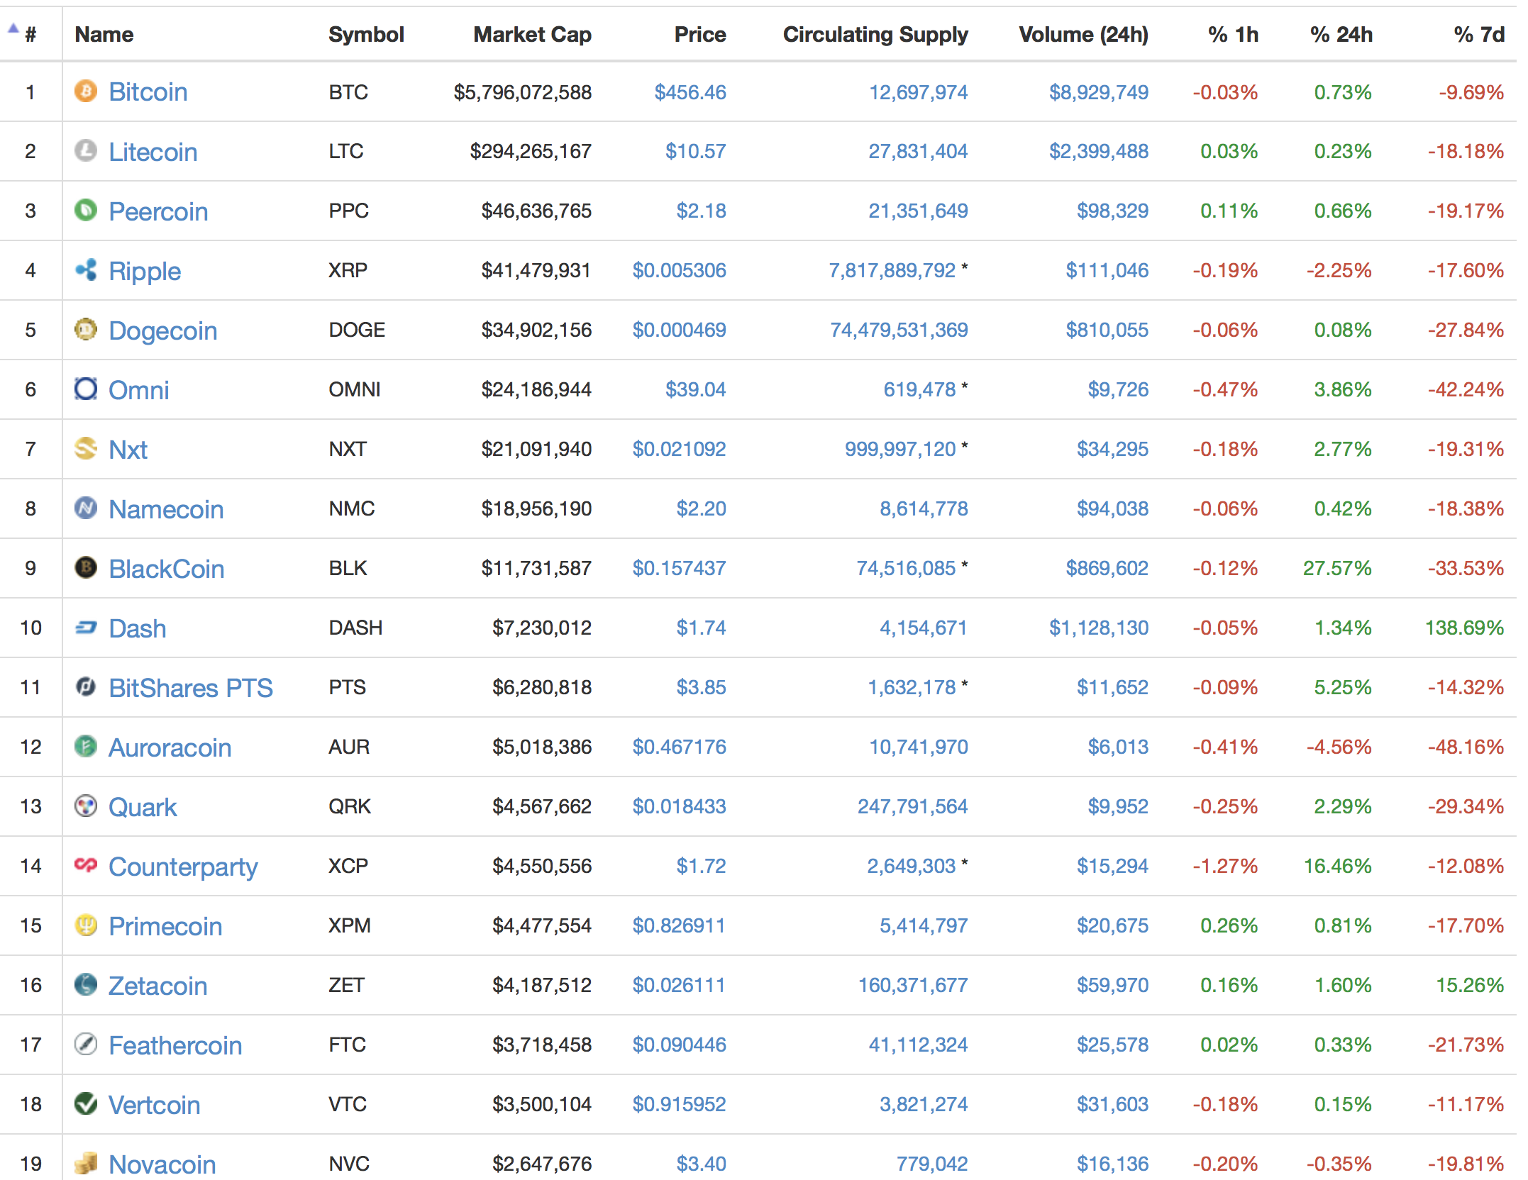This screenshot has width=1528, height=1180.
Task: Click Auroracoin 24h change -4.56%
Action: tap(1339, 747)
